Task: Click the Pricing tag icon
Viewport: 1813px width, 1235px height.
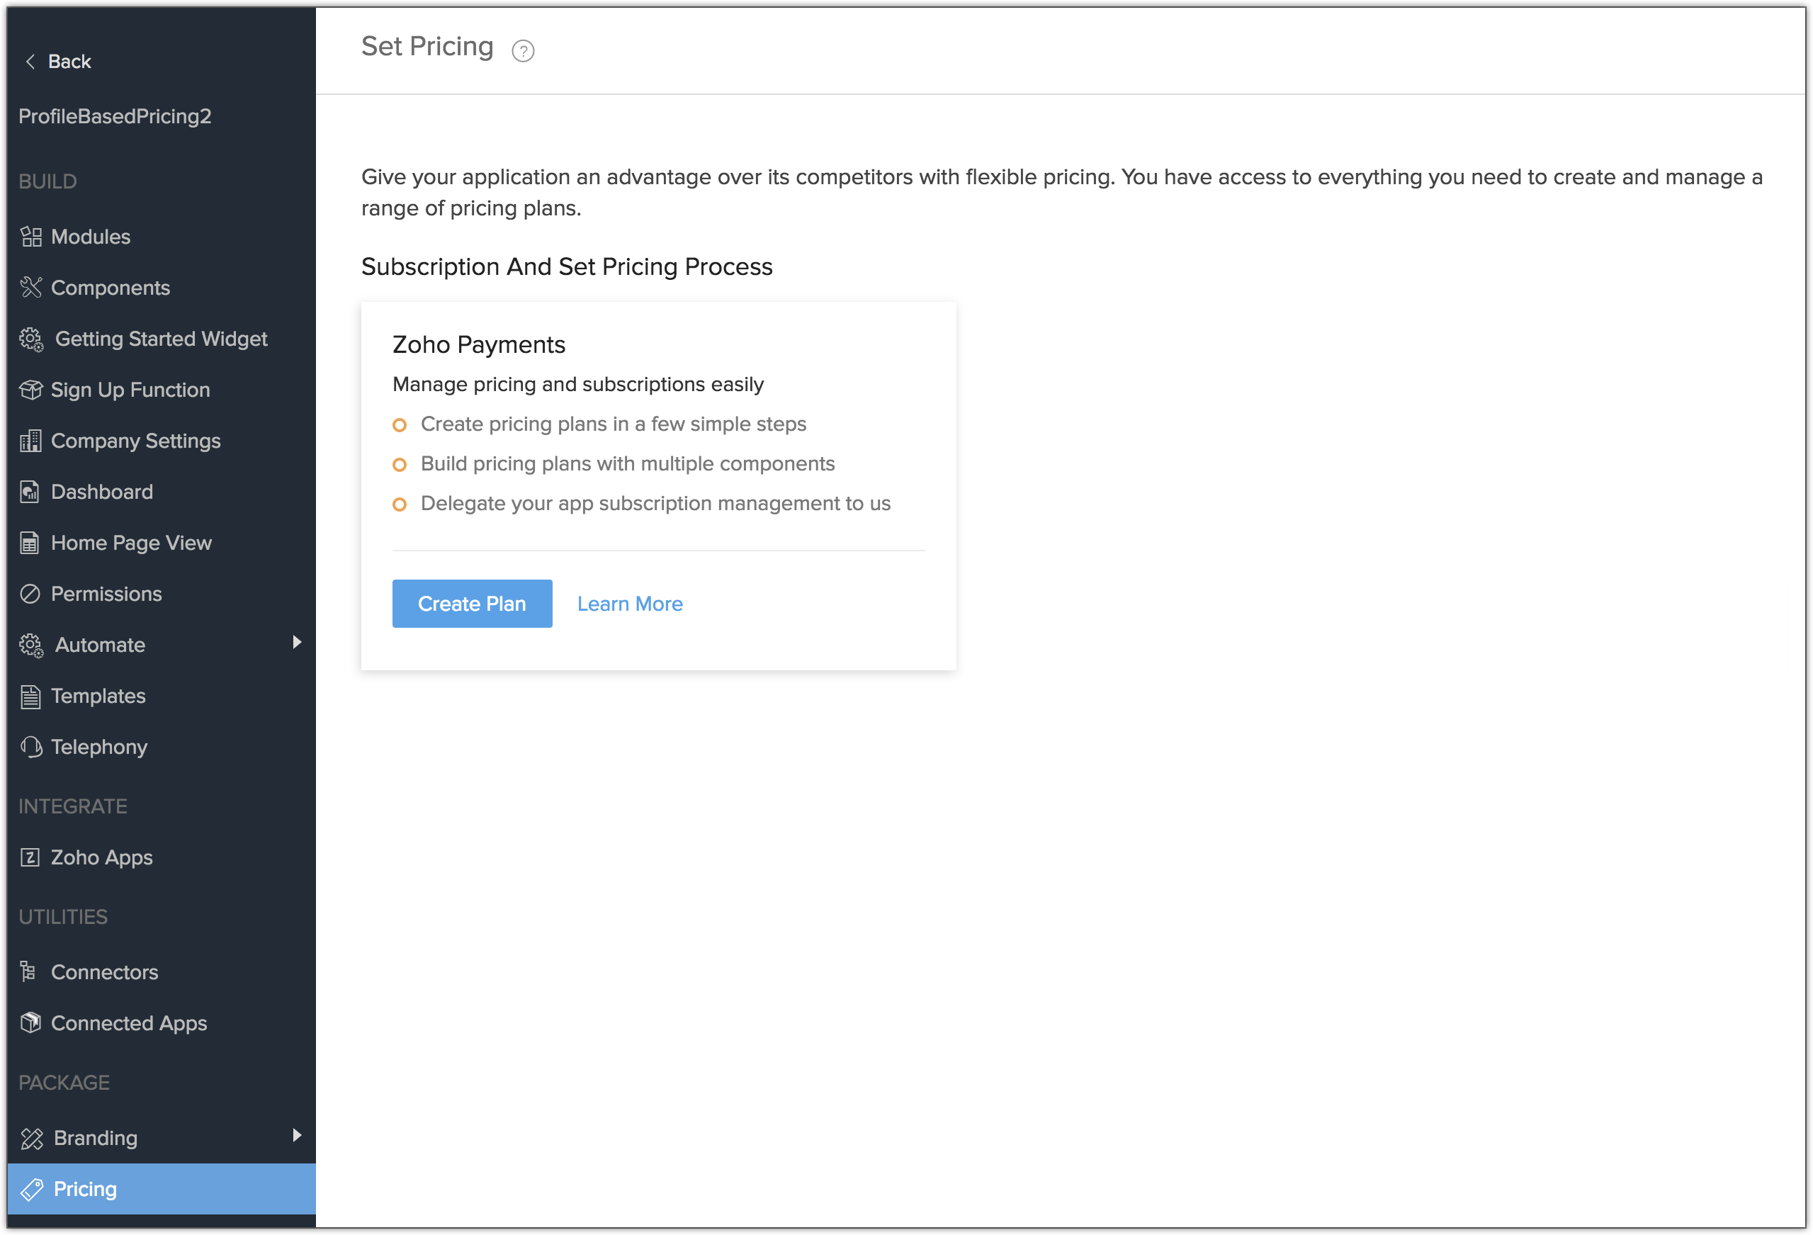Action: pyautogui.click(x=32, y=1190)
